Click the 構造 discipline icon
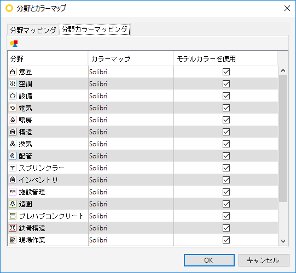The height and width of the screenshot is (273, 296). click(13, 132)
